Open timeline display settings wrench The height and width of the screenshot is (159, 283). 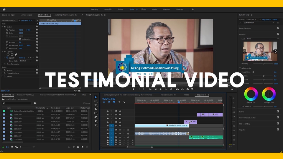point(124,102)
